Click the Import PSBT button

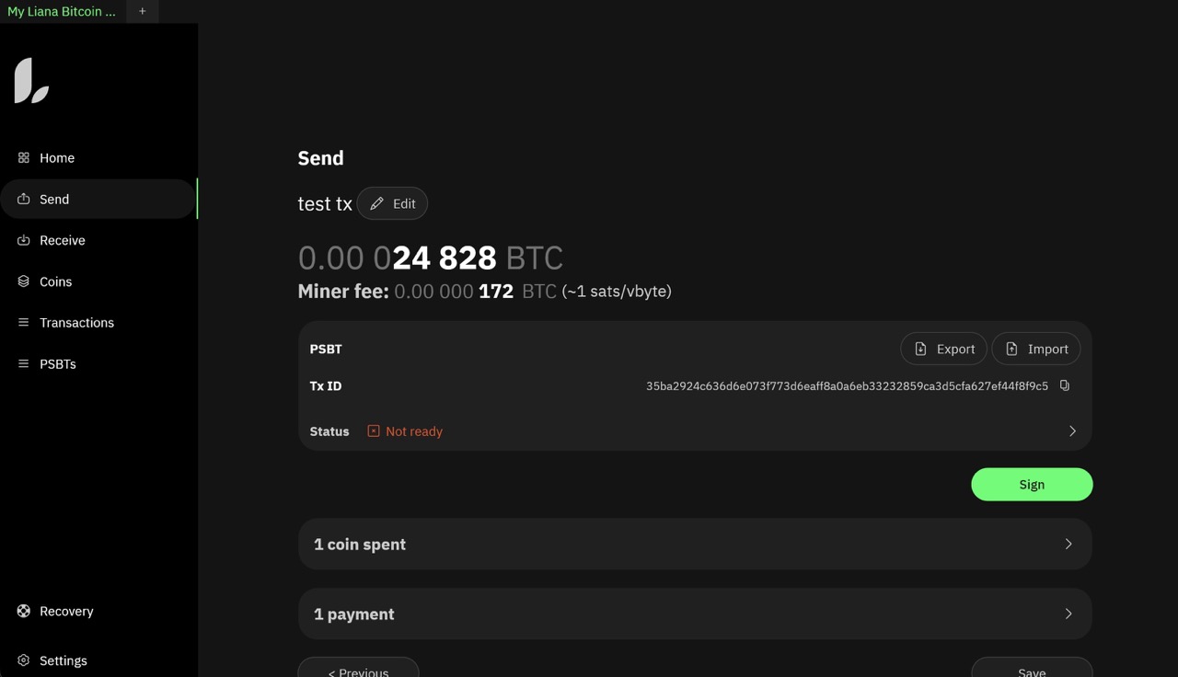click(x=1035, y=350)
